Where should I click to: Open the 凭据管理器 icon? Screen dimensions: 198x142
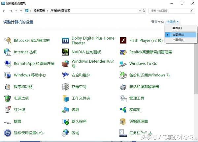123,122
